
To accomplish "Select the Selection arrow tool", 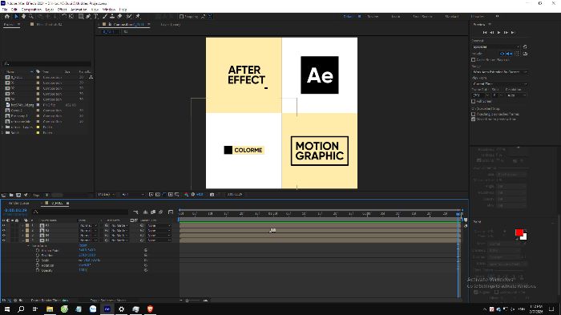I will tap(16, 17).
